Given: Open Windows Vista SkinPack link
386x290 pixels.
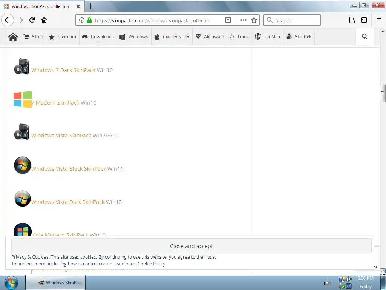Looking at the screenshot, I should click(x=61, y=136).
